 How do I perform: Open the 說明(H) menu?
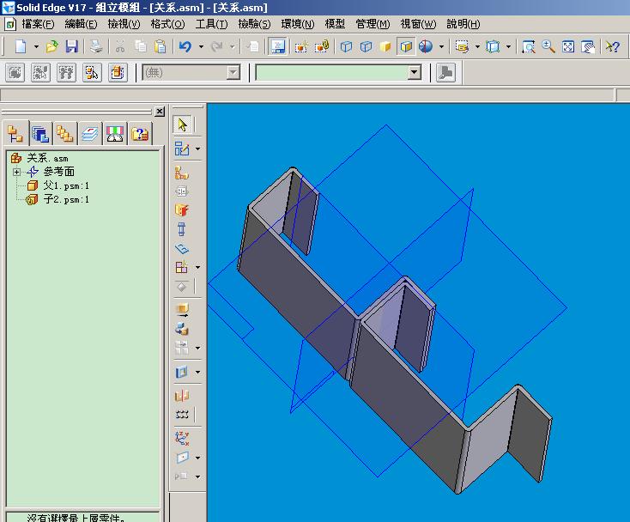463,24
